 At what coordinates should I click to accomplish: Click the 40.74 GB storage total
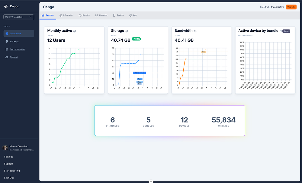pos(120,40)
